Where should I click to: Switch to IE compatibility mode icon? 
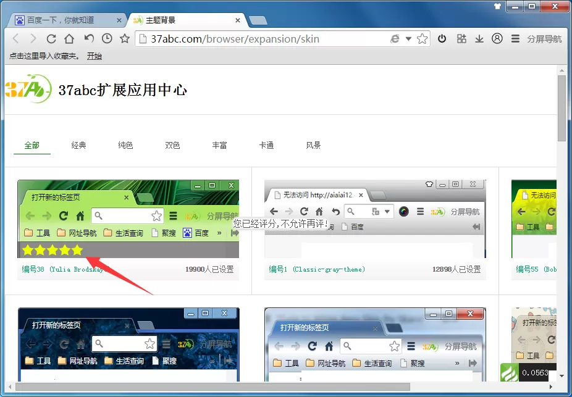395,39
